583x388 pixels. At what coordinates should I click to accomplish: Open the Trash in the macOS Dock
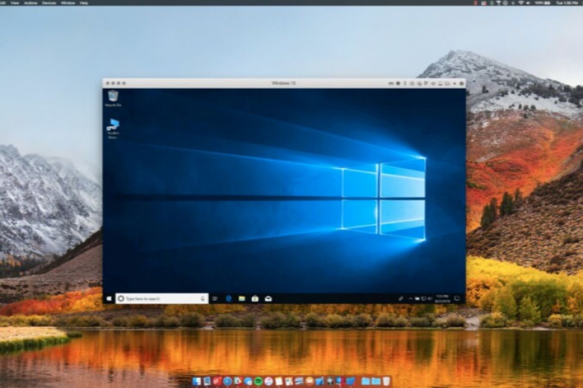pyautogui.click(x=386, y=381)
